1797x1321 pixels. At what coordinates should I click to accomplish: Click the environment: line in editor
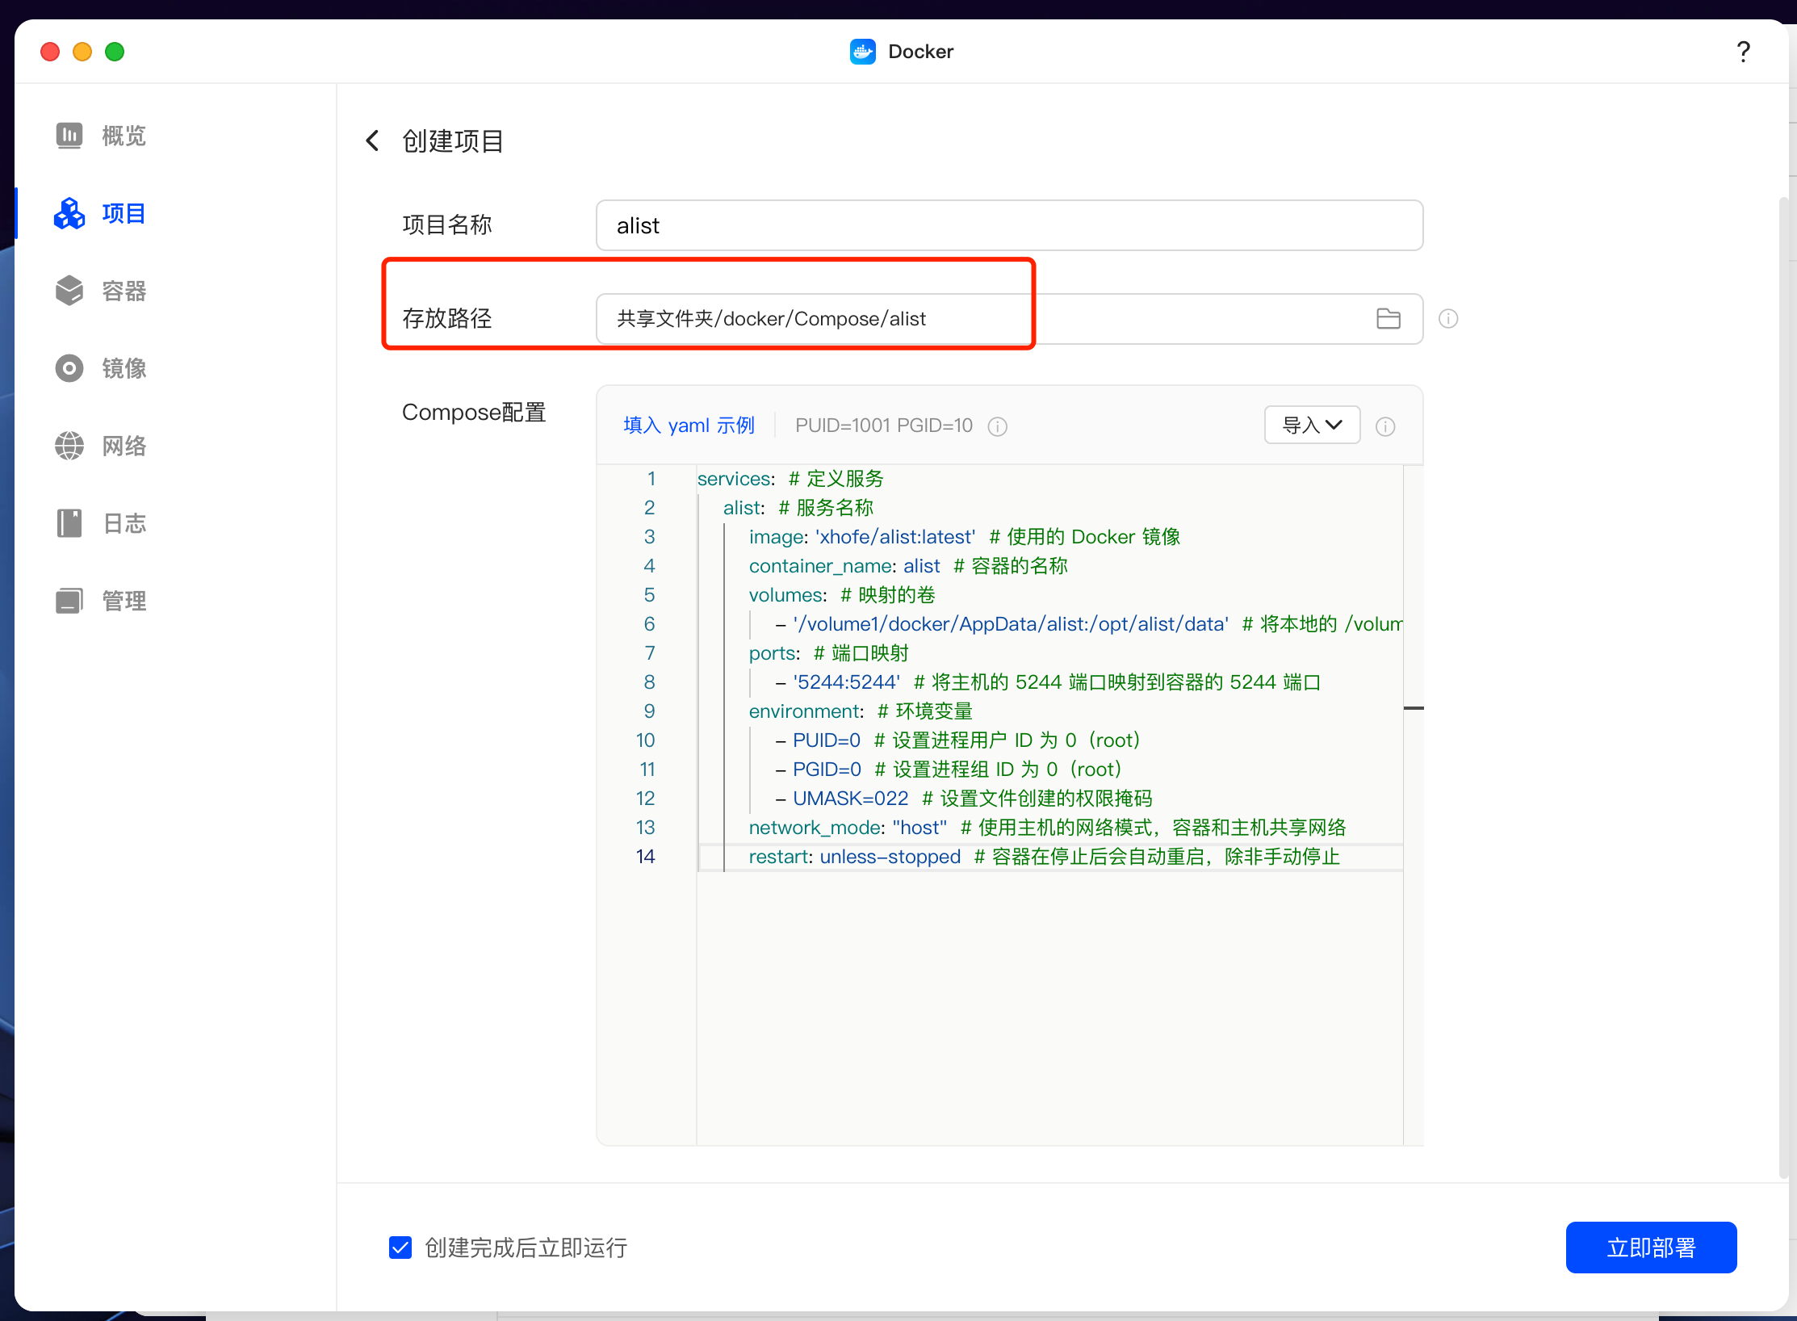point(861,711)
